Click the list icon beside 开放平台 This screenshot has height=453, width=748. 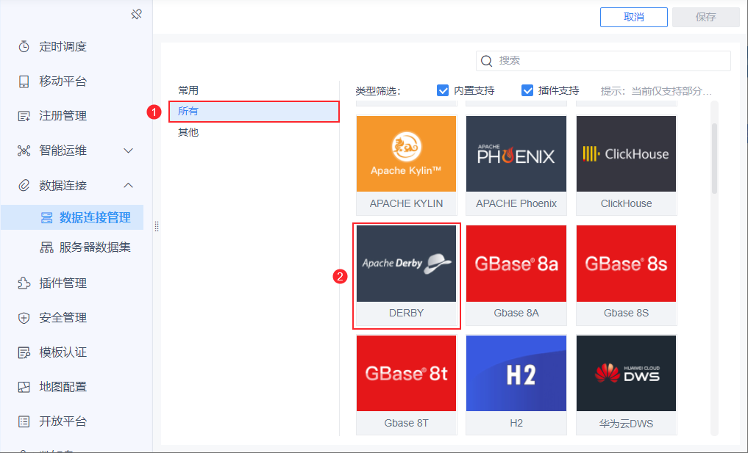[x=24, y=421]
